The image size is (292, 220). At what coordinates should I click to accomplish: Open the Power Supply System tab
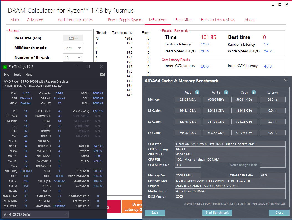click(x=125, y=20)
